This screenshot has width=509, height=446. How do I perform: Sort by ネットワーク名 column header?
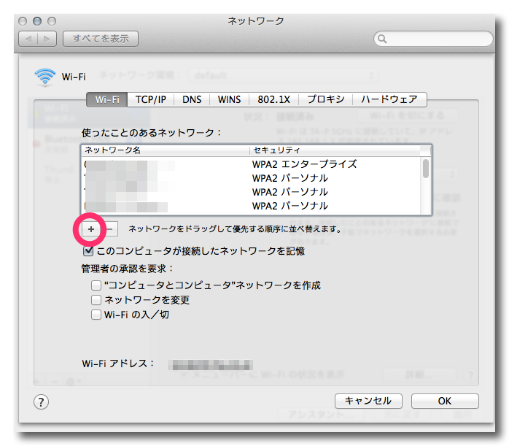(166, 150)
